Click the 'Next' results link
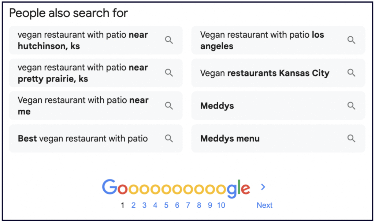375x223 pixels. pyautogui.click(x=264, y=205)
